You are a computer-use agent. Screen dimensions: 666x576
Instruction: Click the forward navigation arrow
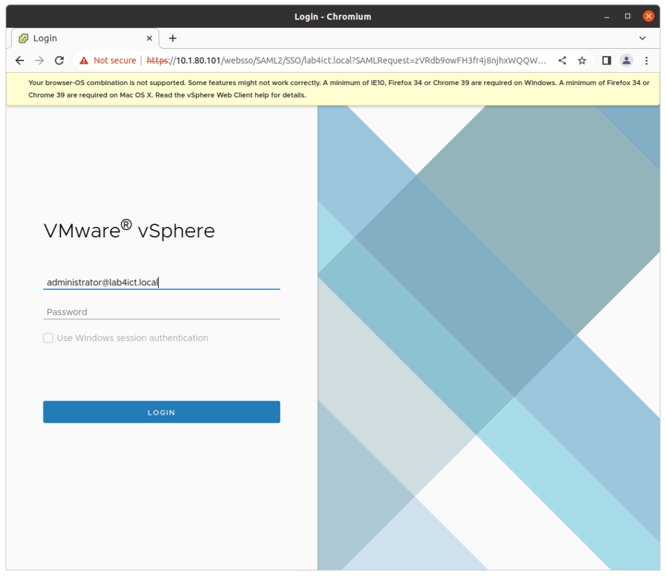(x=39, y=60)
